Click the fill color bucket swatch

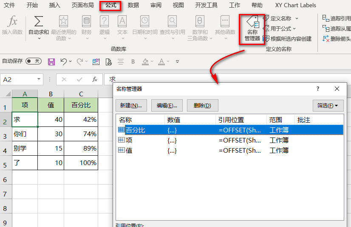point(145,62)
